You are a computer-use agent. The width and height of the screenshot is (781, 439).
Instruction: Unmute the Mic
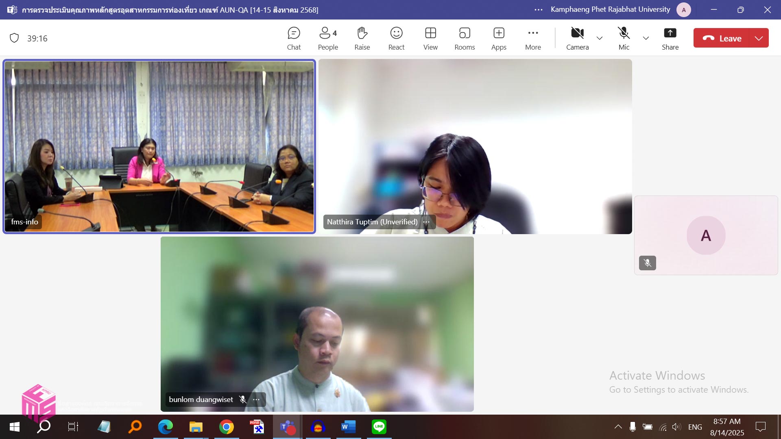point(624,39)
